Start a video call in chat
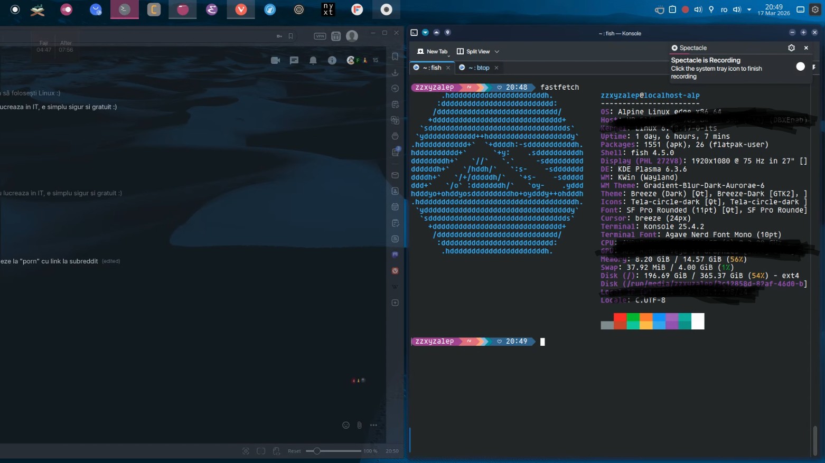The image size is (825, 463). click(275, 60)
